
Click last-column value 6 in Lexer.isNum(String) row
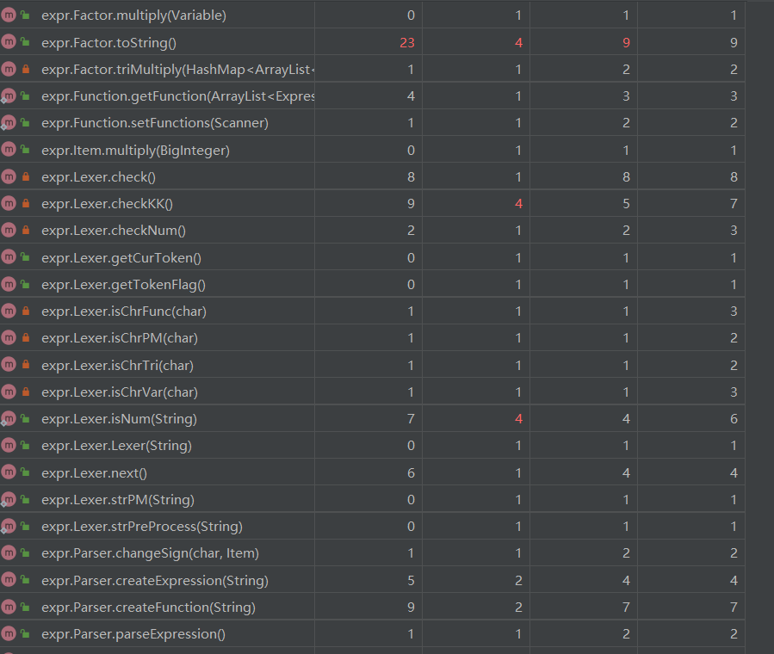734,418
